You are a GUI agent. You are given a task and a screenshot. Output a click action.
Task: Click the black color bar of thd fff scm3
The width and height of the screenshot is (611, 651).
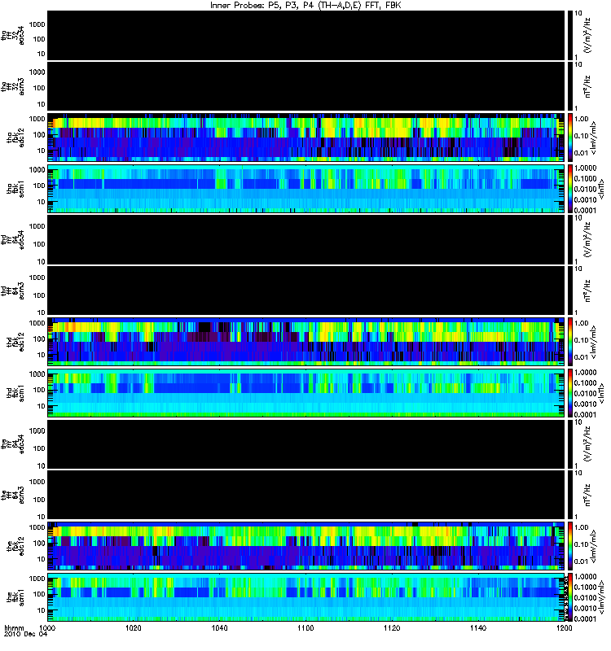pos(570,291)
